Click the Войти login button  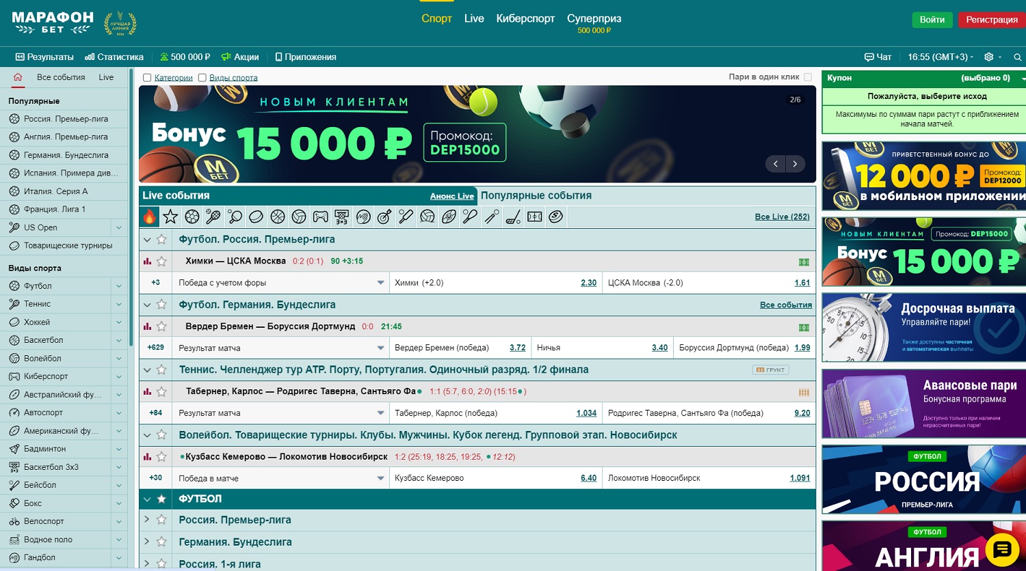tap(932, 20)
